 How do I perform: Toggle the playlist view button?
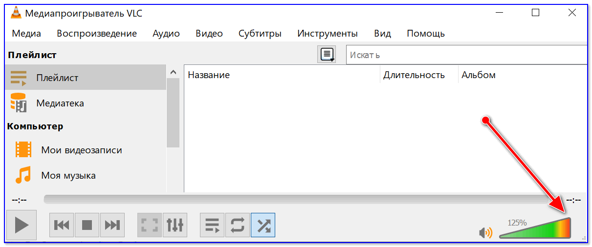(212, 225)
